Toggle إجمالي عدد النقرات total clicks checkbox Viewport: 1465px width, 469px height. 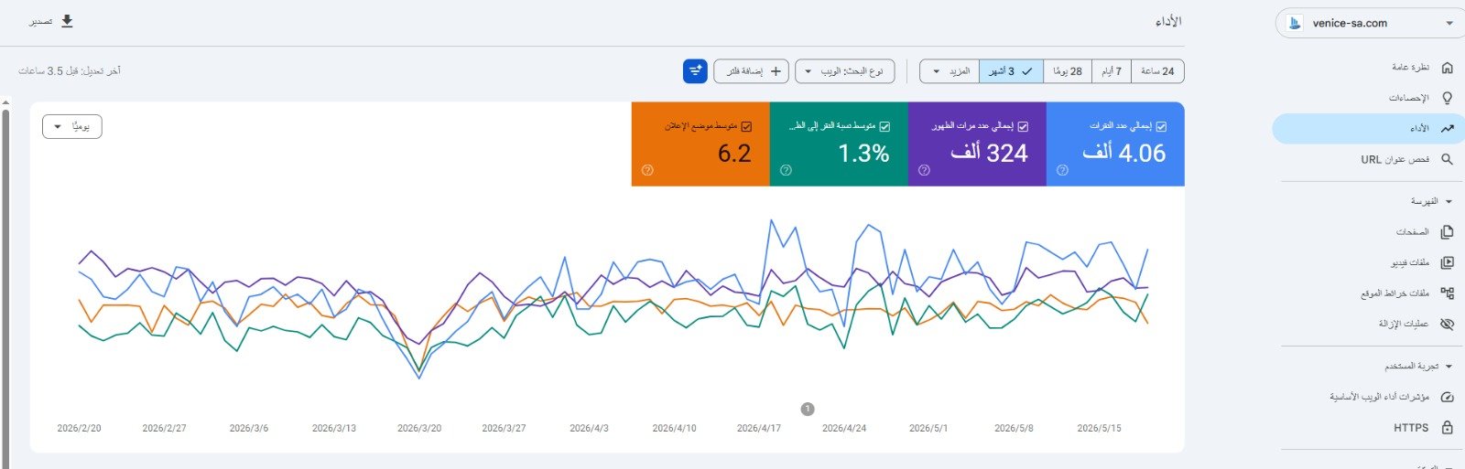click(x=1161, y=127)
